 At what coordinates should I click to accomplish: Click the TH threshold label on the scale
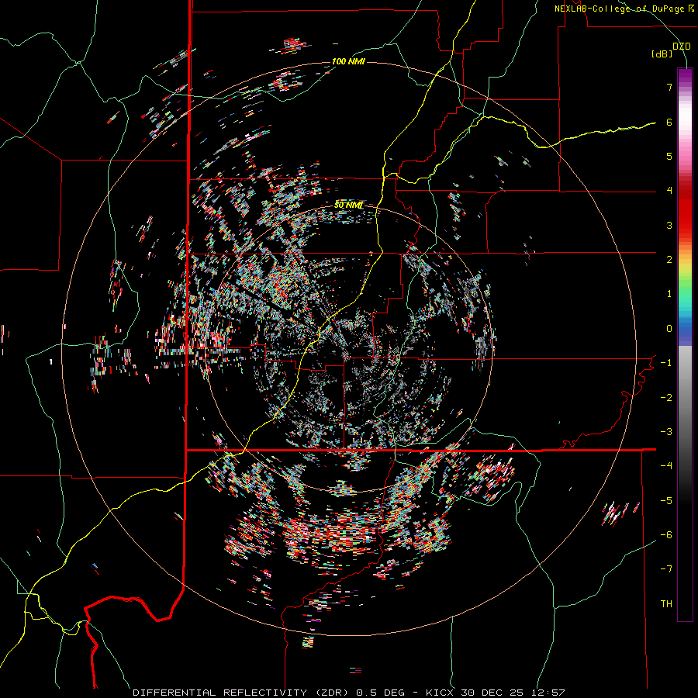(x=666, y=604)
